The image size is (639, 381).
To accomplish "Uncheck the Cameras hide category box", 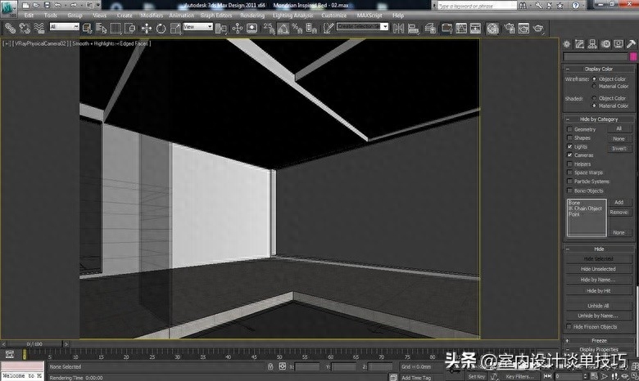I will coord(569,155).
